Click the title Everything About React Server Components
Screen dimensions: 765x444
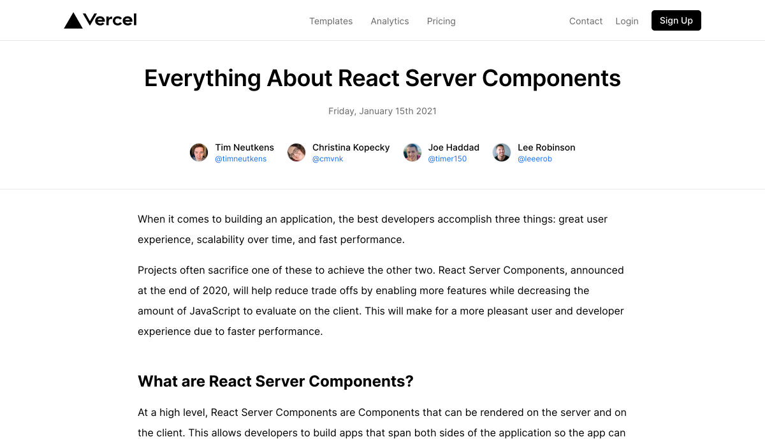[382, 78]
